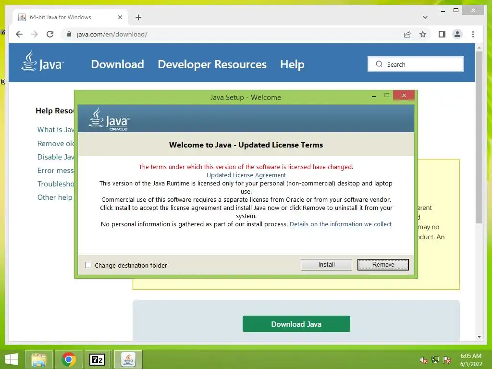This screenshot has height=369, width=492.
Task: Click the Java logo in website header
Action: pyautogui.click(x=42, y=61)
